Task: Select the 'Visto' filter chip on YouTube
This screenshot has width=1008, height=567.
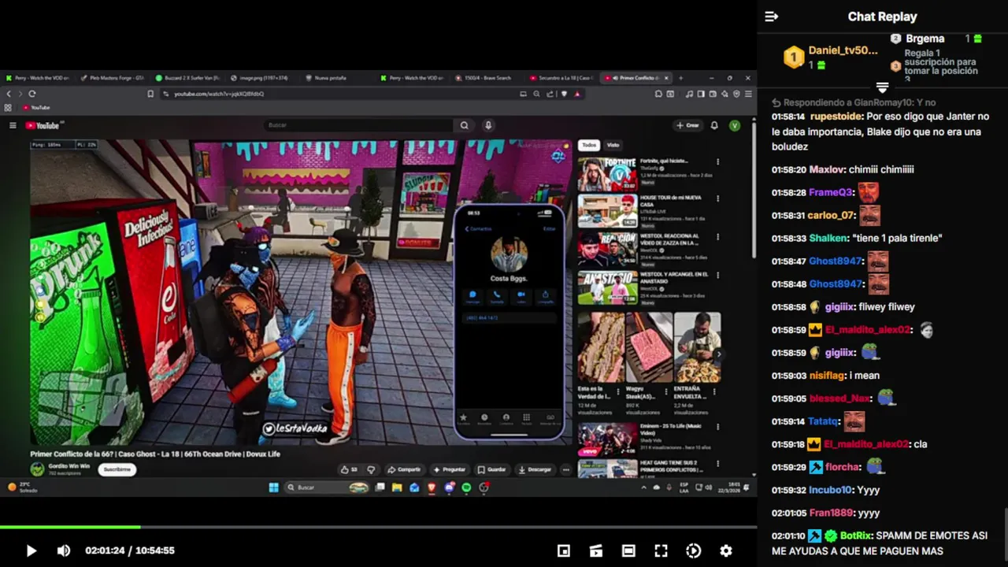Action: [613, 145]
